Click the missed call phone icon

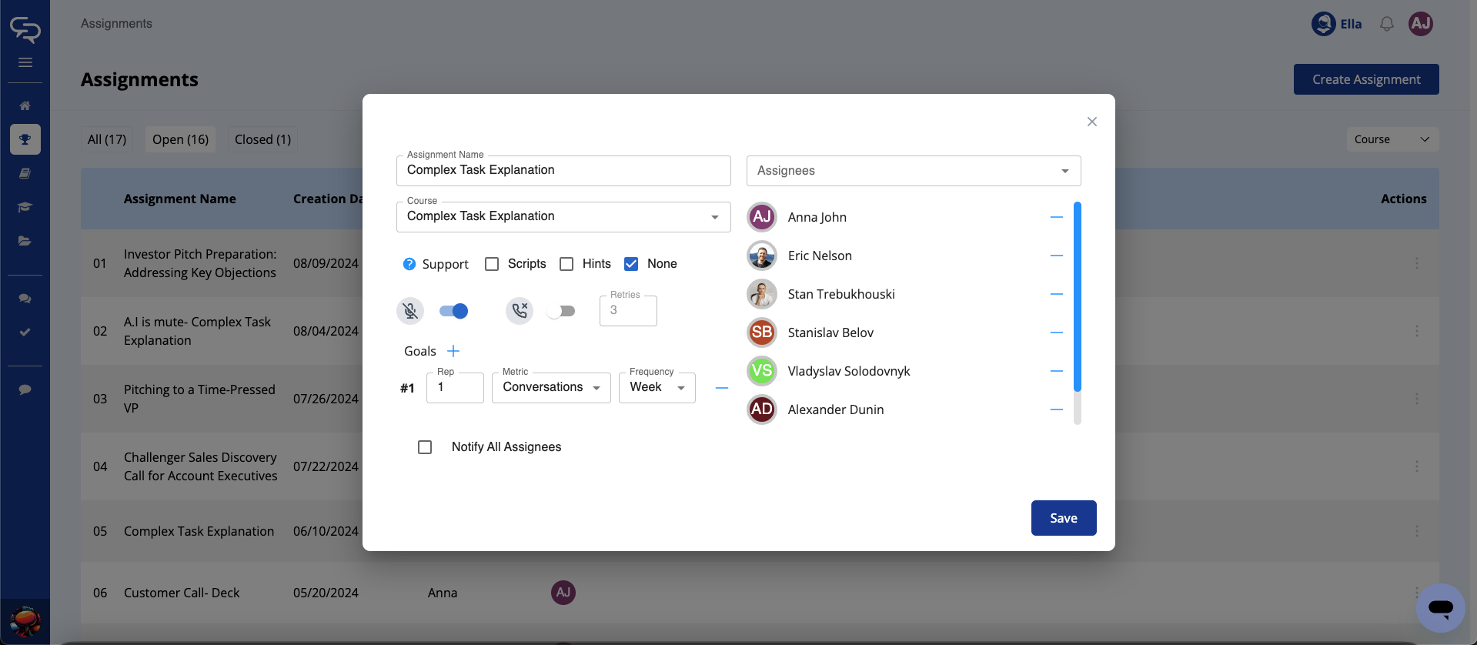tap(520, 311)
